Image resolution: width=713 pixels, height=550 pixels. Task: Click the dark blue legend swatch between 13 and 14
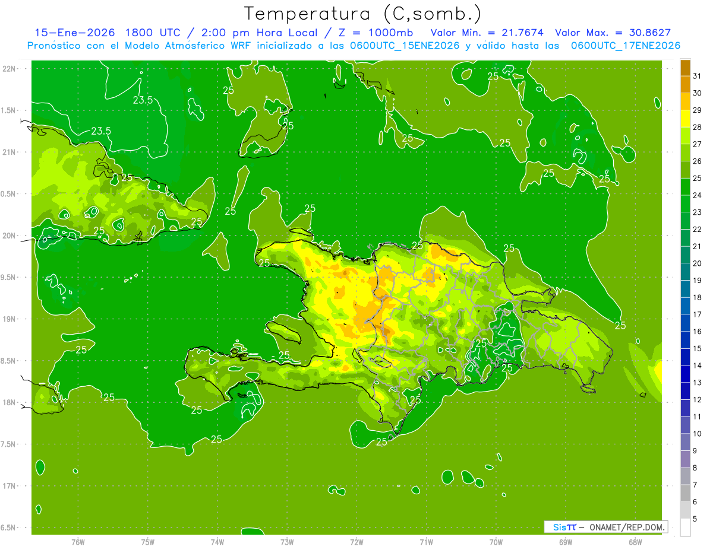coord(685,374)
